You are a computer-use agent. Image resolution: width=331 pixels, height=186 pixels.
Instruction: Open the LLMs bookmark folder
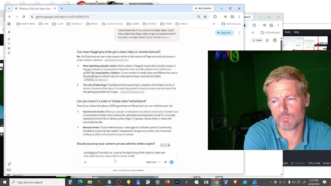(x=44, y=24)
